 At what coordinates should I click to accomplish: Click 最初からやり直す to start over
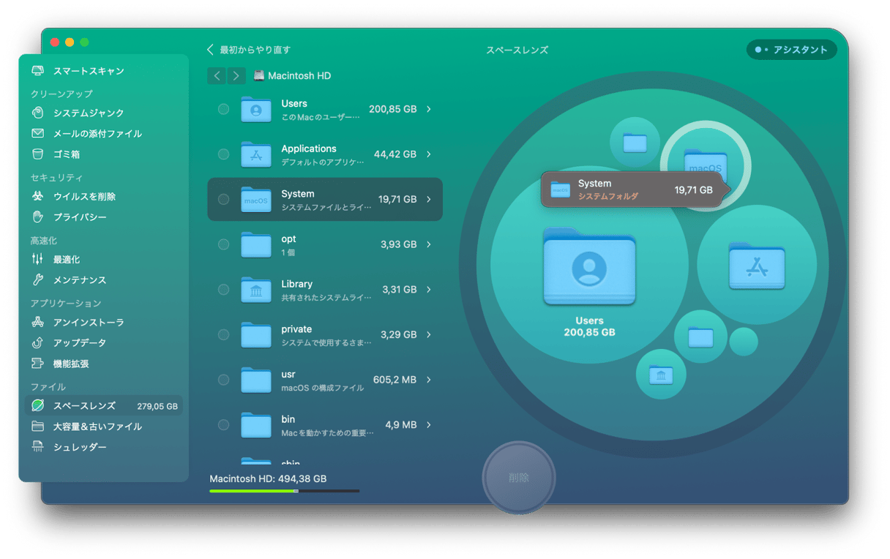click(249, 50)
